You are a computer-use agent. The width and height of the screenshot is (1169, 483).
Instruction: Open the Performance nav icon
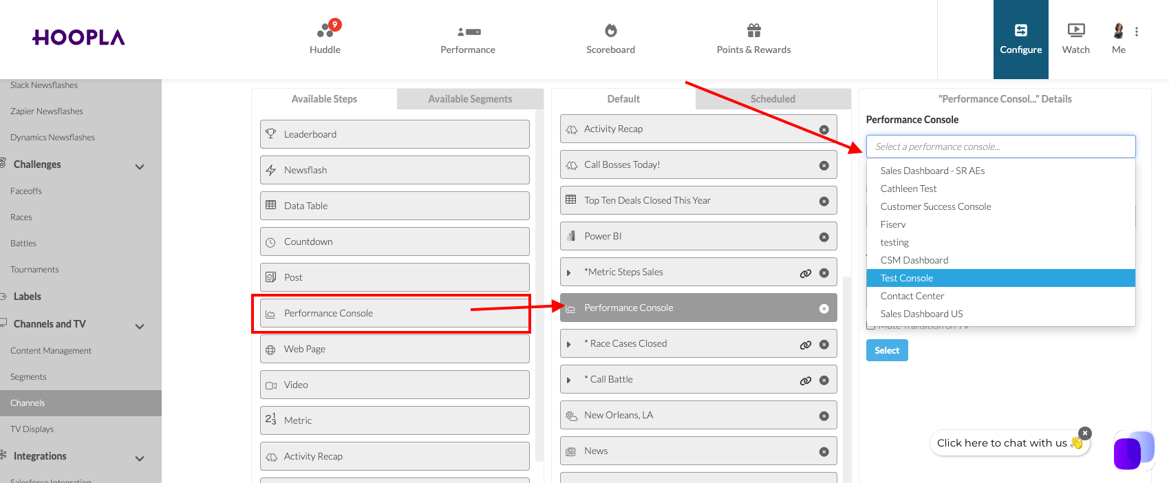coord(469,32)
